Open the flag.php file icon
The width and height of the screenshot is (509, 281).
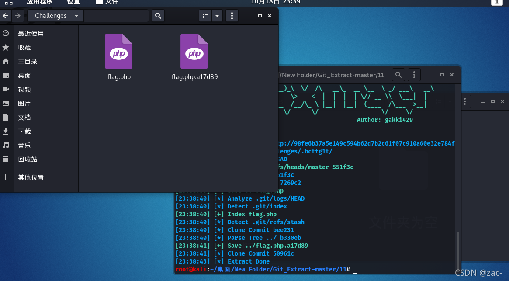(118, 51)
